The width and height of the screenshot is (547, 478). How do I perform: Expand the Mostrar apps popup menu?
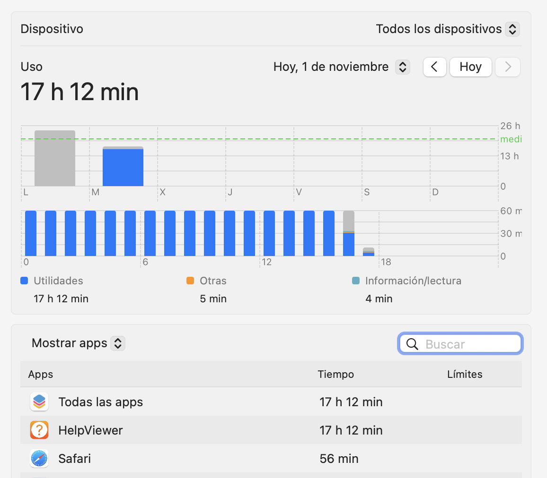pos(78,343)
